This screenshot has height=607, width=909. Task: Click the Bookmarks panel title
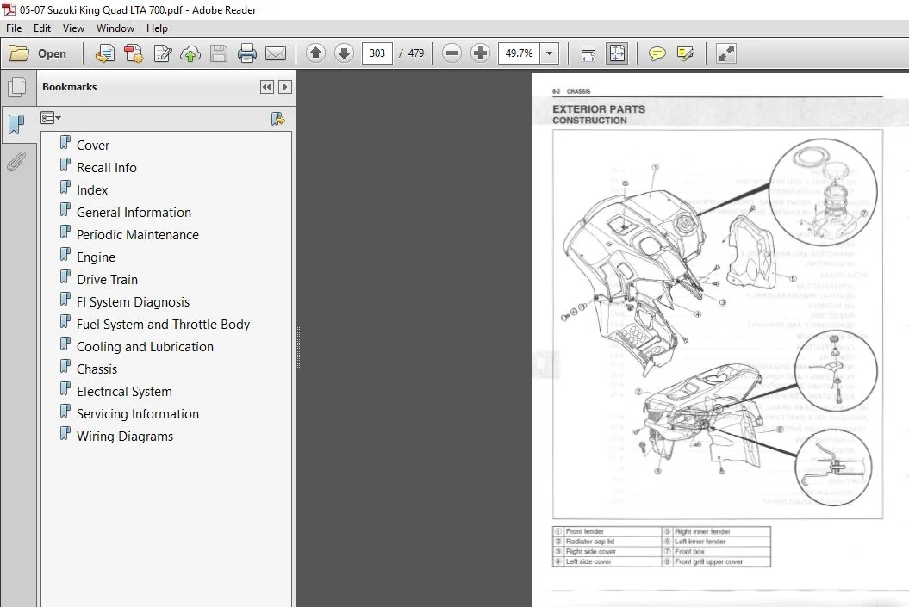pyautogui.click(x=70, y=87)
